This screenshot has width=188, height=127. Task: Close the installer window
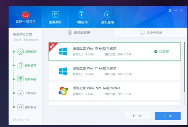(182, 10)
